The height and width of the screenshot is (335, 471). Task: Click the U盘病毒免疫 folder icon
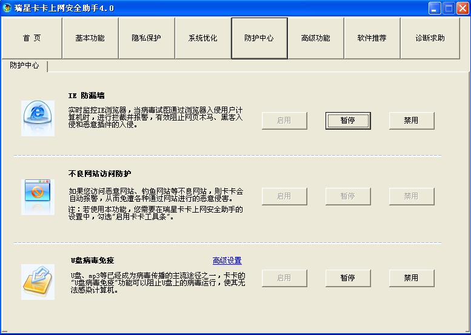38,282
